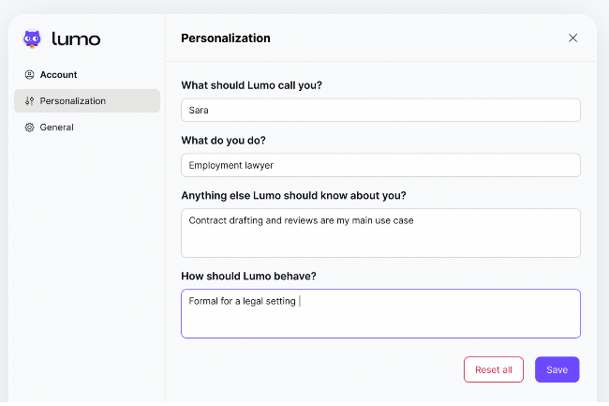Open the Account settings section
This screenshot has width=609, height=406.
coord(58,75)
